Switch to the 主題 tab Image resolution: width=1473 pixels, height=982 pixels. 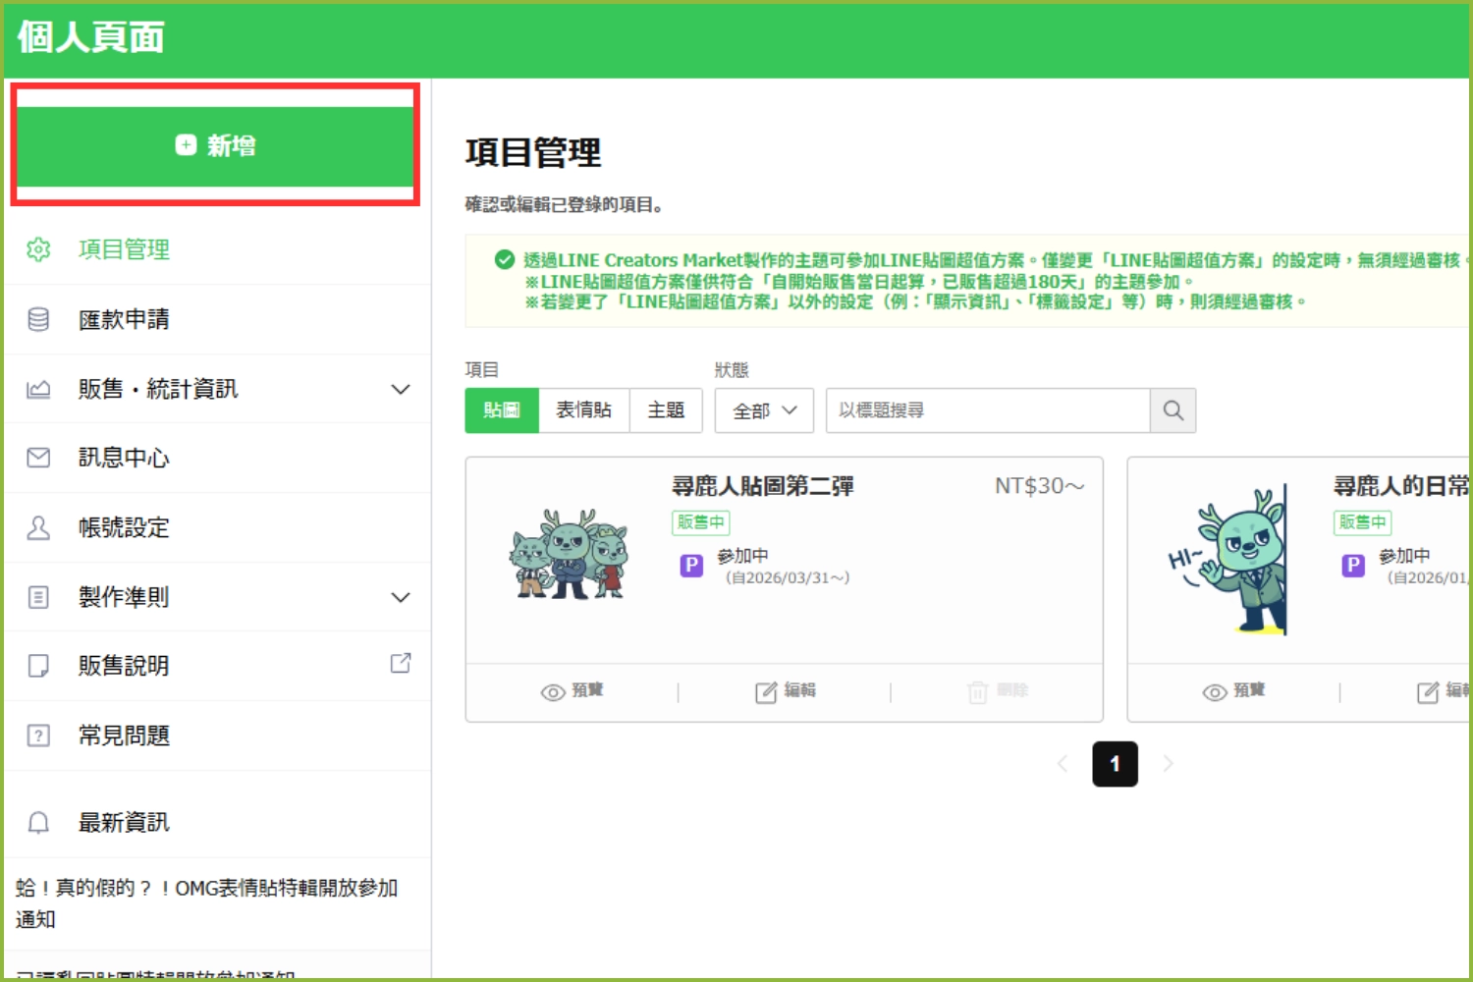pyautogui.click(x=666, y=410)
